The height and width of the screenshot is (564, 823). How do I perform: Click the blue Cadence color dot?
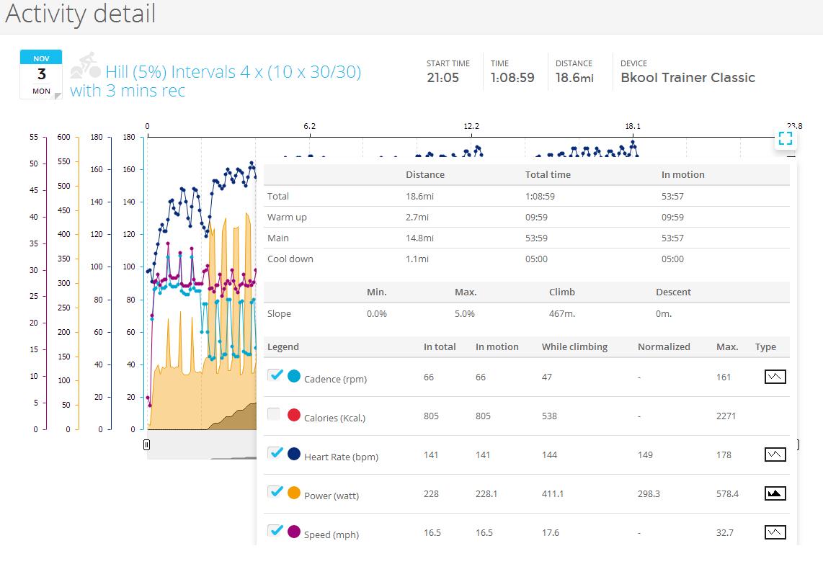(x=294, y=376)
